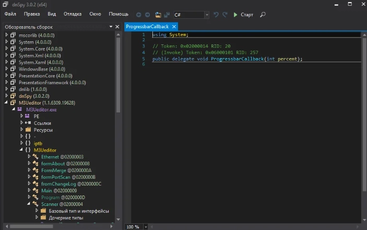Click the Старт button label
The height and width of the screenshot is (230, 367).
click(x=247, y=15)
